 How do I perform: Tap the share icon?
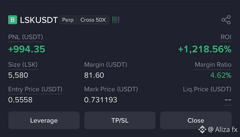(226, 20)
